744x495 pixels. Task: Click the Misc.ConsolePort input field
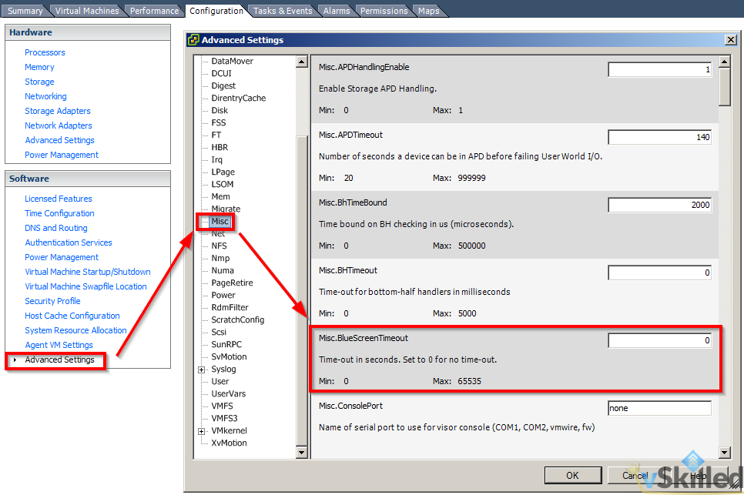(x=659, y=408)
